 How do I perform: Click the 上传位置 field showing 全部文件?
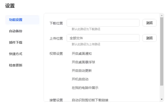pyautogui.click(x=103, y=38)
